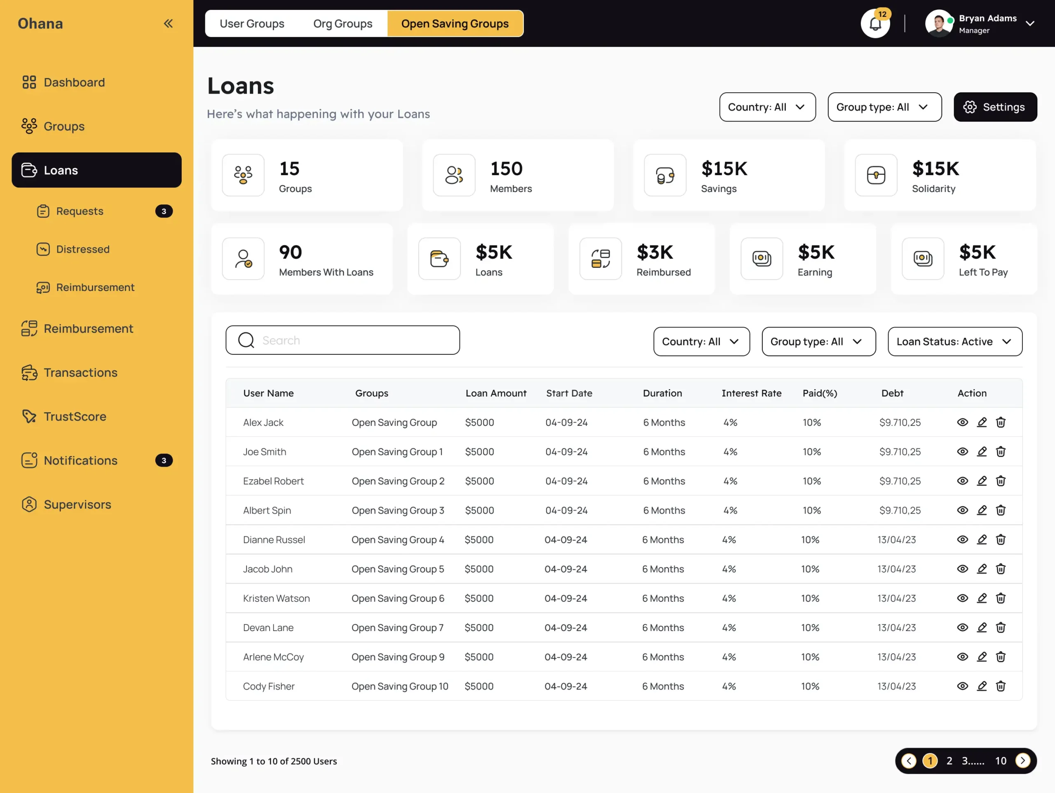Click the Supervisors sidebar icon
1055x793 pixels.
[29, 504]
